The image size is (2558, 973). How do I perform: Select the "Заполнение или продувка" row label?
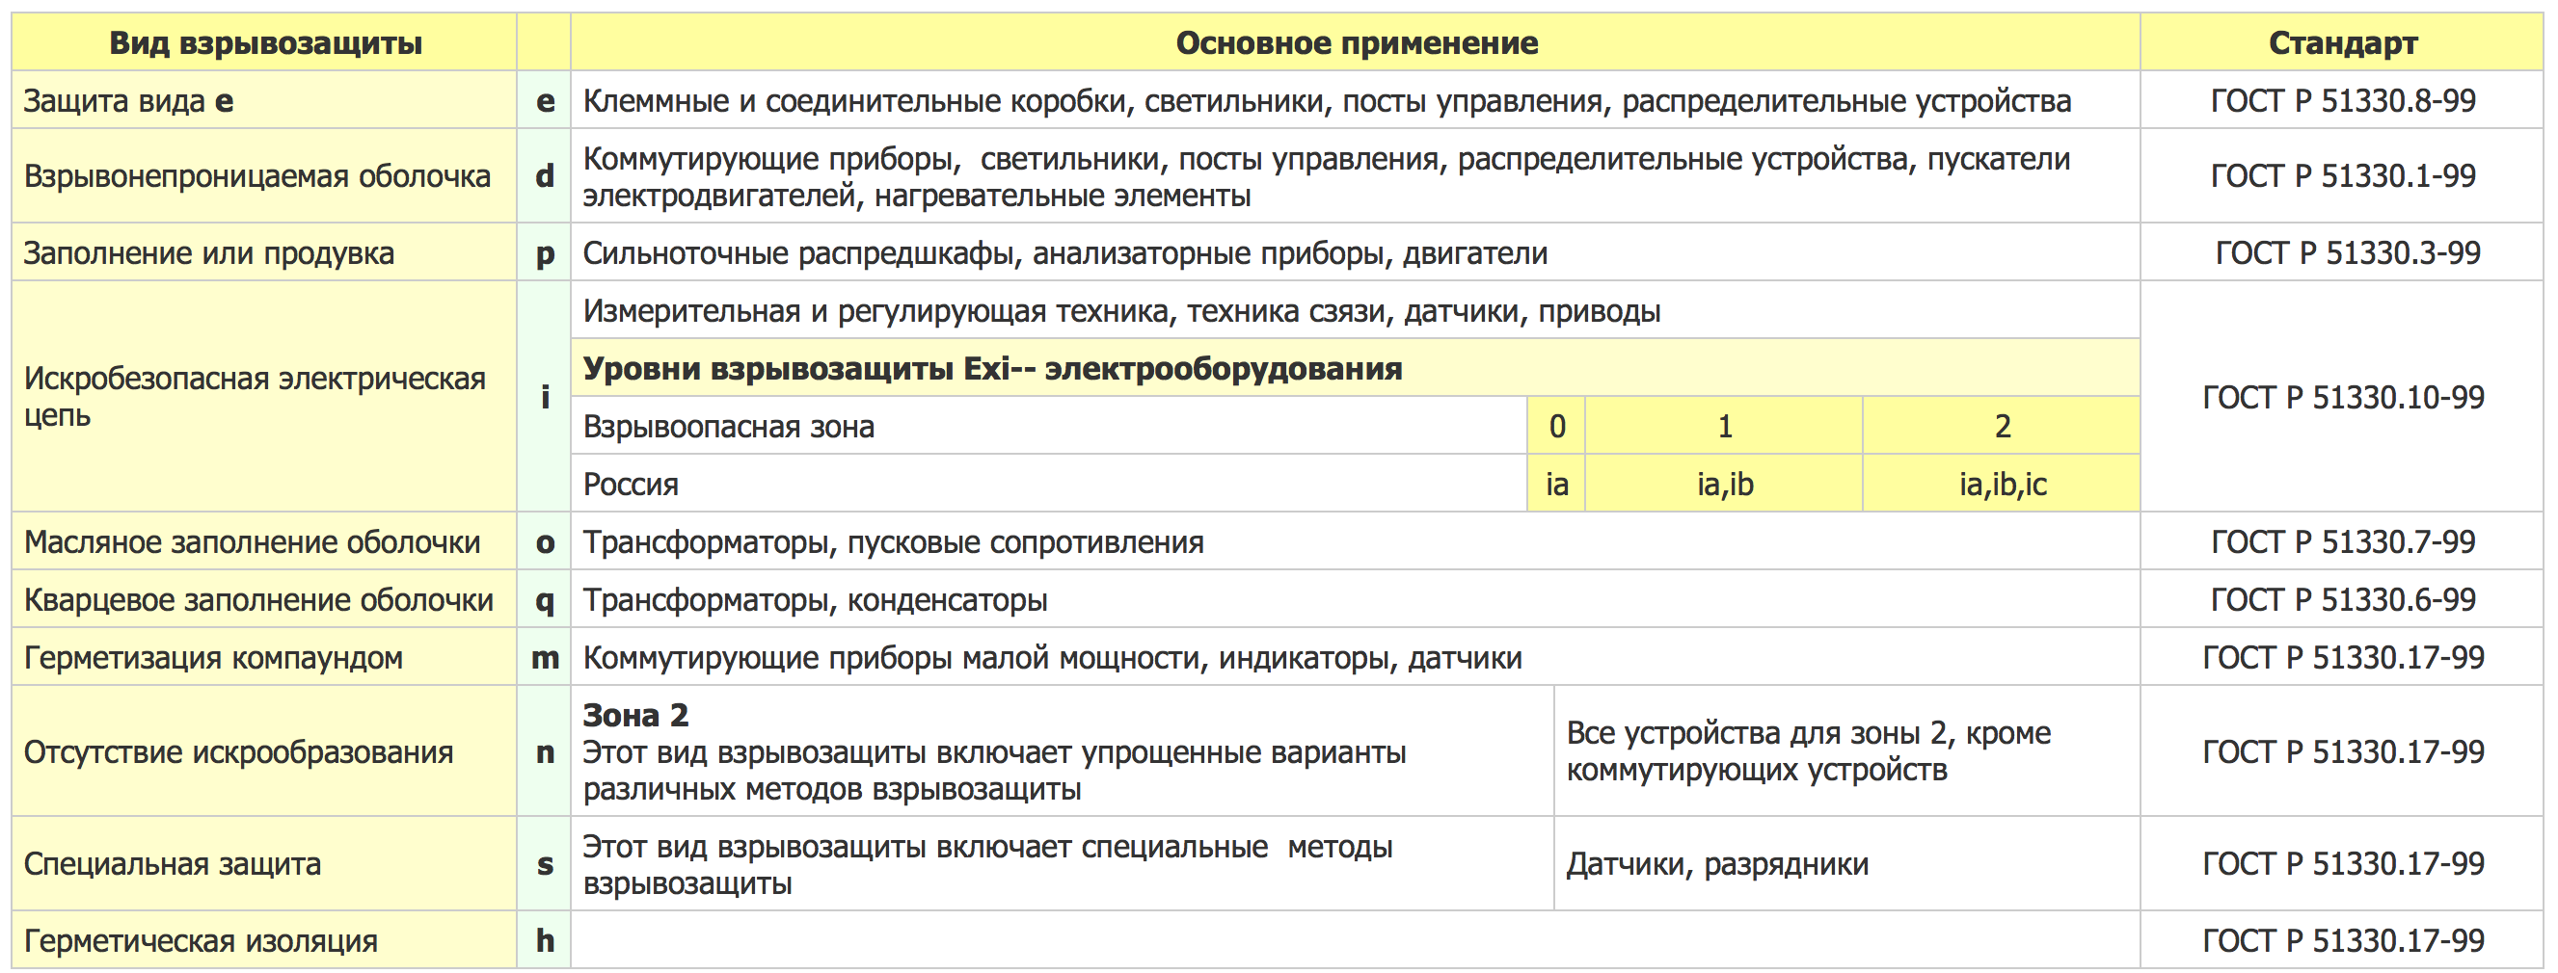(x=208, y=253)
